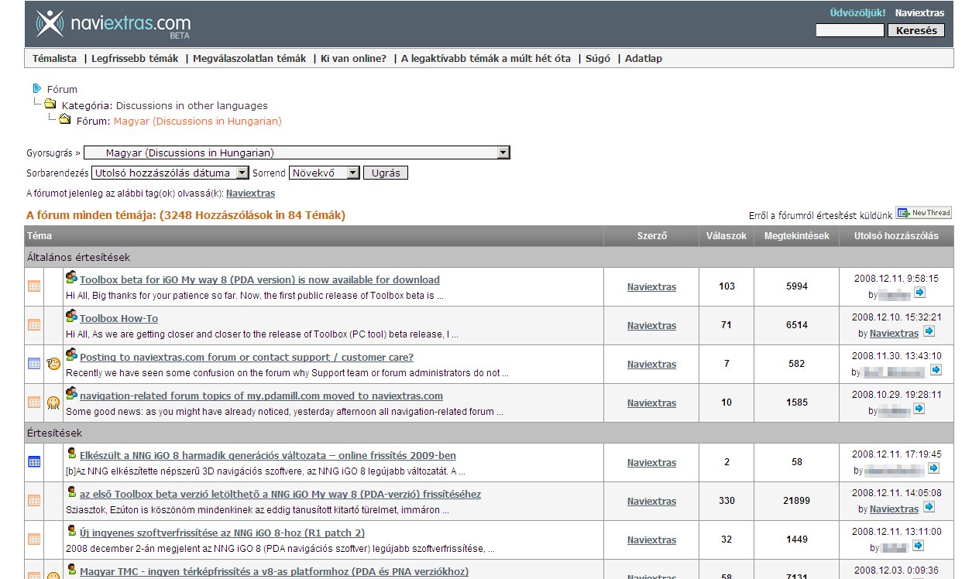Open Posting to naviextras.com forum topic

coord(246,357)
